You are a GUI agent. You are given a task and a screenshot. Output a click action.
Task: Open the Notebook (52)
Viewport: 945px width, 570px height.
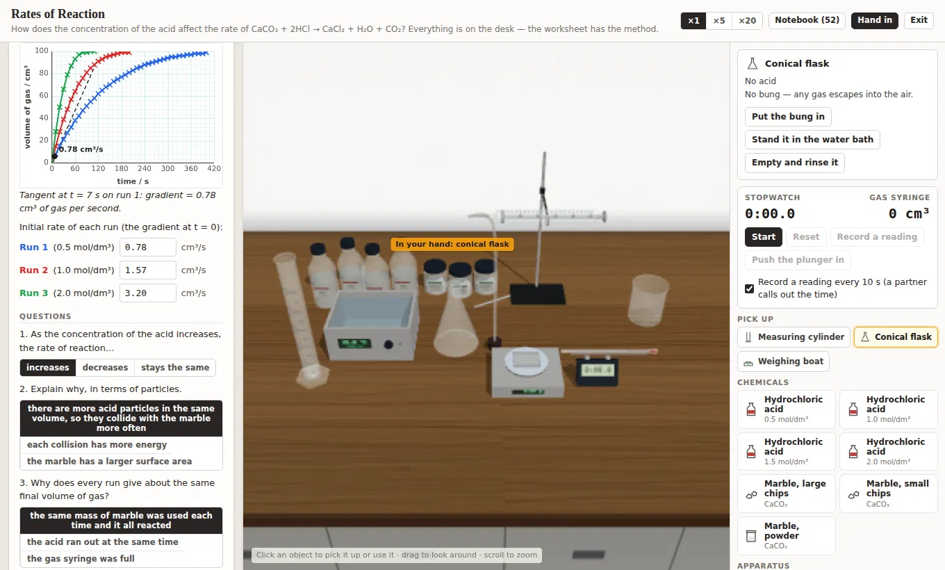(x=807, y=20)
